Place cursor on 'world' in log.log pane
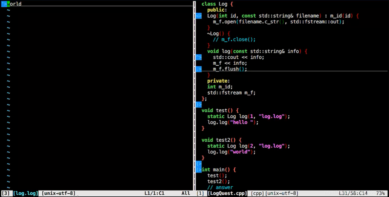Viewport: 389px width, 197px height. coord(14,4)
